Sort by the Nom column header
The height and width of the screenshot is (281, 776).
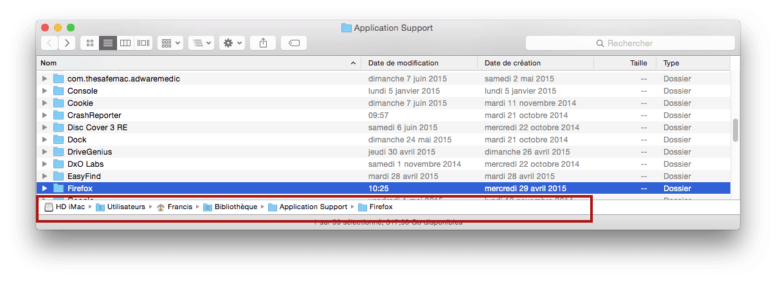198,63
